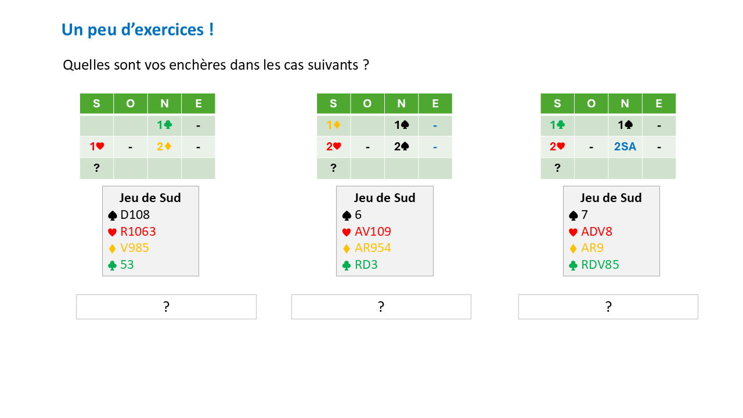Click the heart symbol beside ADV8

tap(574, 232)
